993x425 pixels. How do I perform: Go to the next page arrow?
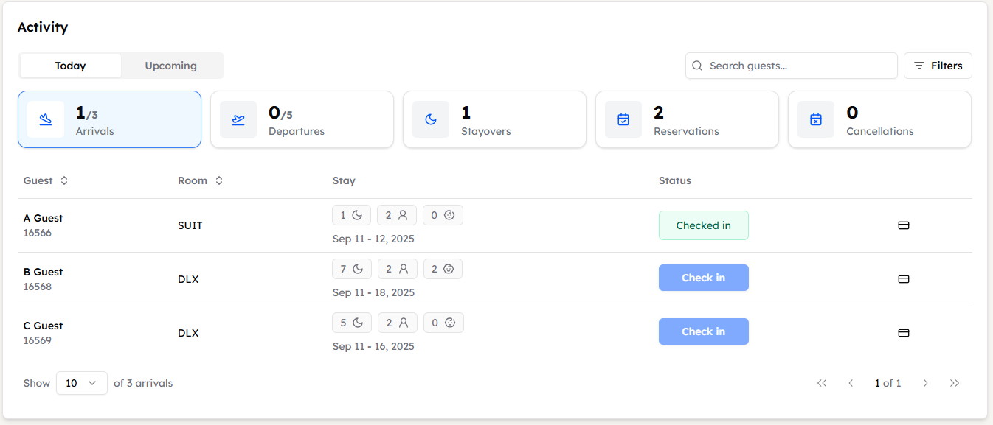925,383
